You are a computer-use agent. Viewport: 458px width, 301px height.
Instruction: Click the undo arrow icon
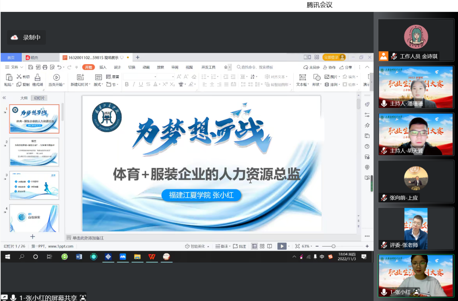pyautogui.click(x=59, y=67)
